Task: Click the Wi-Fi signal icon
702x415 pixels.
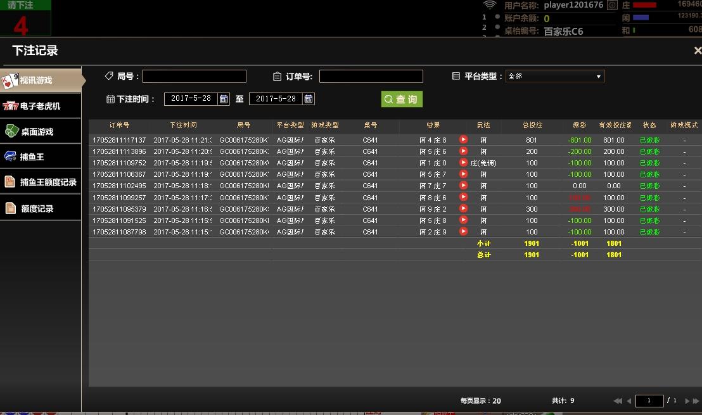Action: pyautogui.click(x=490, y=5)
